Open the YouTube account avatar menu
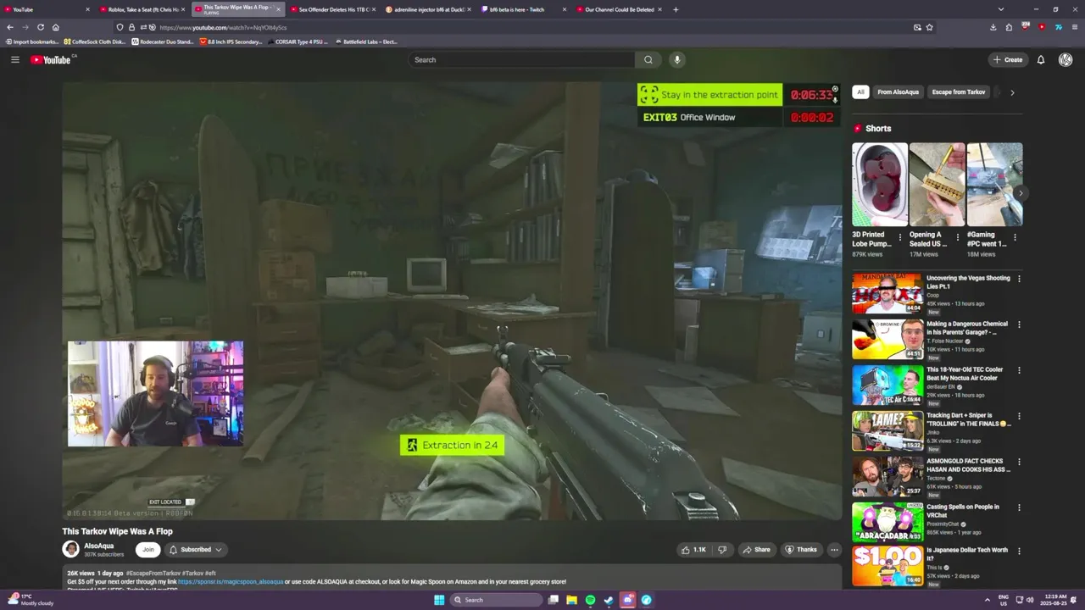Screen dimensions: 1085x610 click(x=1066, y=59)
